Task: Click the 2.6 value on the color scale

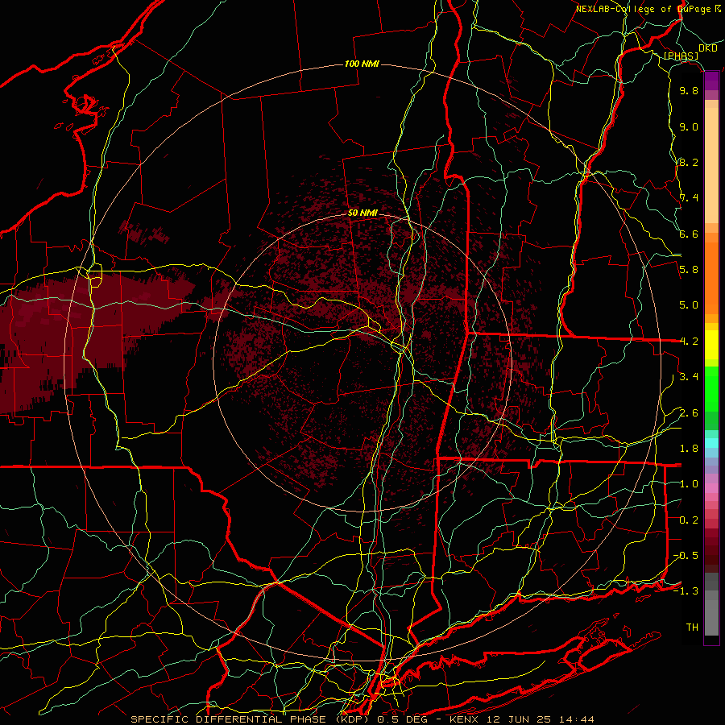Action: tap(689, 412)
